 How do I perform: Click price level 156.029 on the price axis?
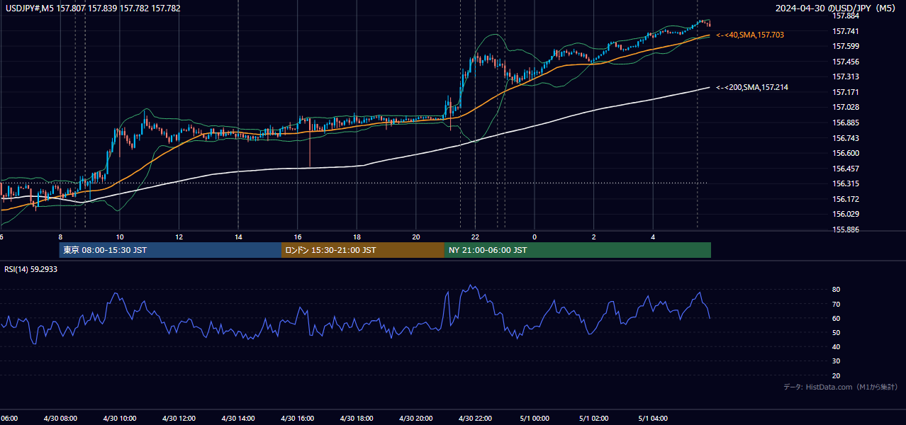[846, 214]
